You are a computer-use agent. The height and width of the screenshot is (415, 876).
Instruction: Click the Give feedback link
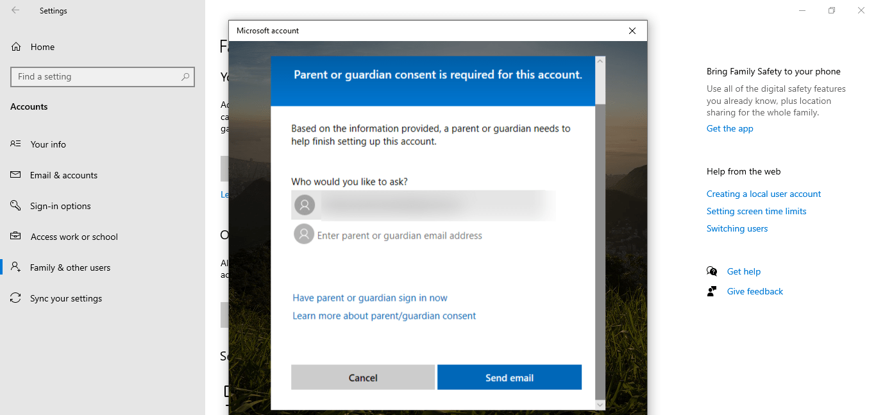click(755, 291)
